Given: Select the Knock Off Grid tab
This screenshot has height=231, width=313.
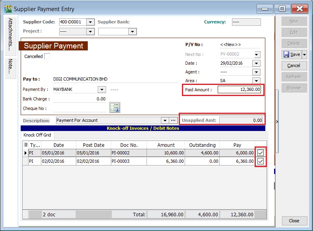Looking at the screenshot, I should click(x=37, y=135).
